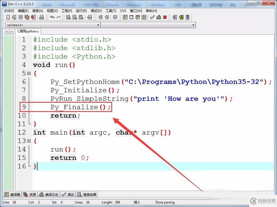Activate the 调试 bottom panel button

coord(68,194)
